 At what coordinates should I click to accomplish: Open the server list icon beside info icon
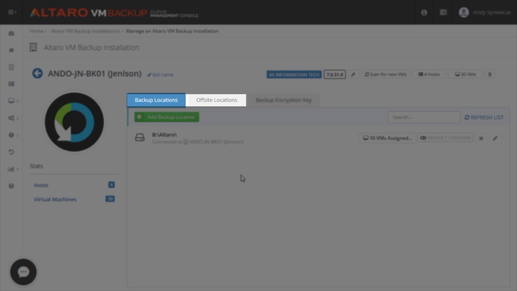click(x=443, y=13)
